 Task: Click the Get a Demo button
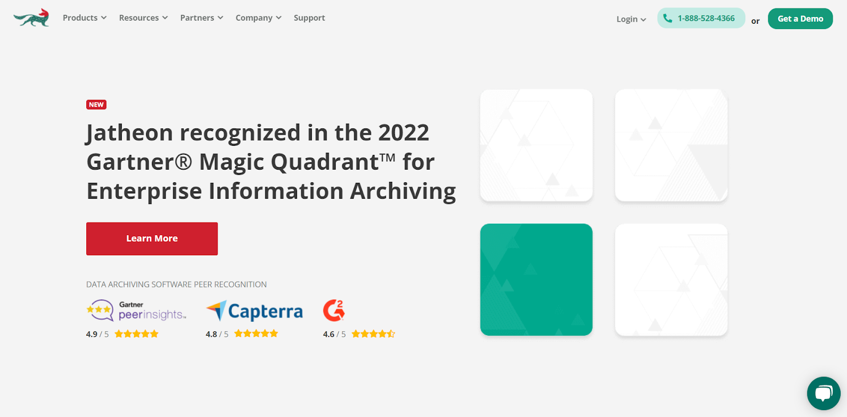[800, 18]
